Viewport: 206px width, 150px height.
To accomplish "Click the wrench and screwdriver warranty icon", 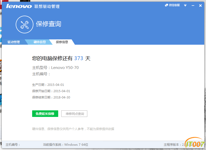I will (x=25, y=24).
